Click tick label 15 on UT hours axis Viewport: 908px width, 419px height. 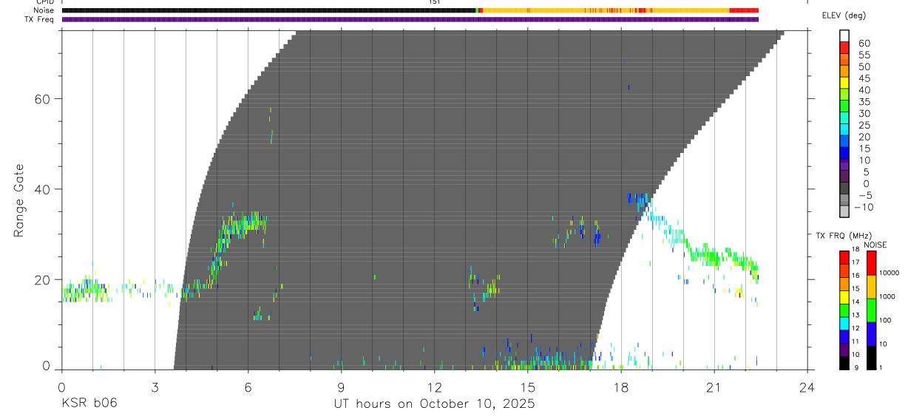point(528,387)
